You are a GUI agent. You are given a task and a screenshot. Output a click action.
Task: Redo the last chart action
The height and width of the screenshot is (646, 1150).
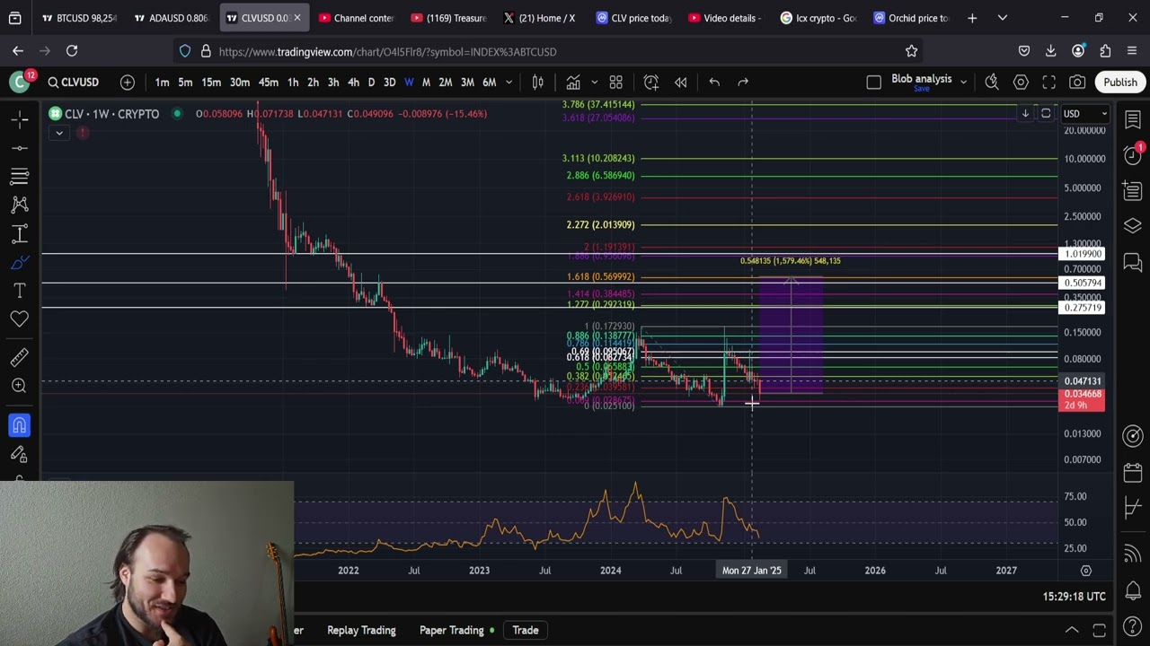pyautogui.click(x=743, y=83)
